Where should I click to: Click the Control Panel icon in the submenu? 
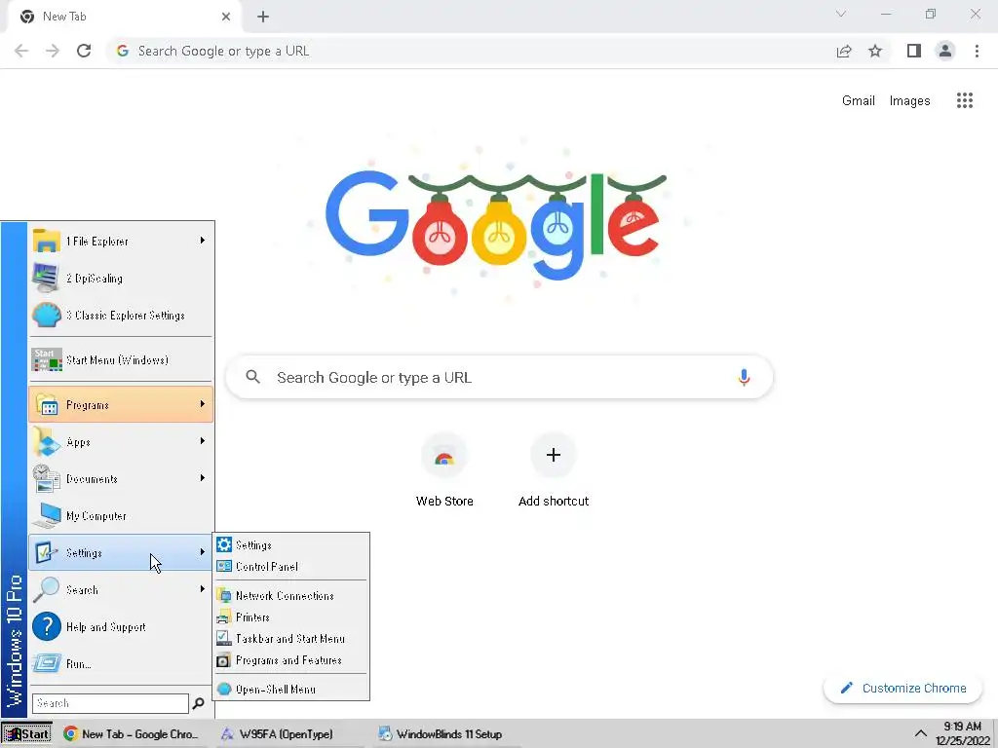[x=224, y=566]
